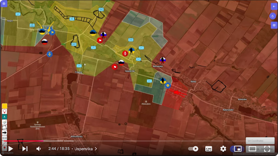Click the blue flag marker icon

[x=52, y=32]
